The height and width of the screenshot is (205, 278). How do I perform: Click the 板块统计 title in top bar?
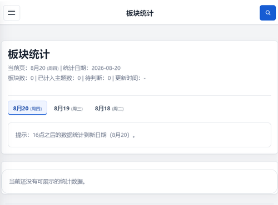point(140,13)
